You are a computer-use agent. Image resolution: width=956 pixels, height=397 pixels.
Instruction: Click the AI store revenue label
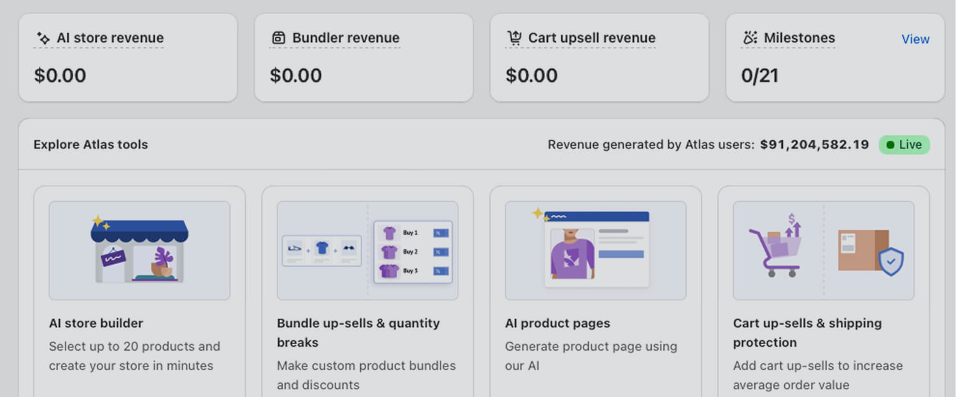coord(110,38)
